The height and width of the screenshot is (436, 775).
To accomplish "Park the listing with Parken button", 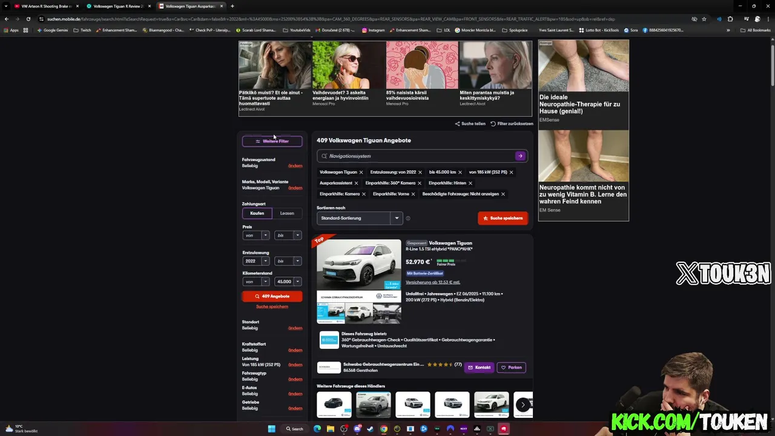I will coord(511,368).
